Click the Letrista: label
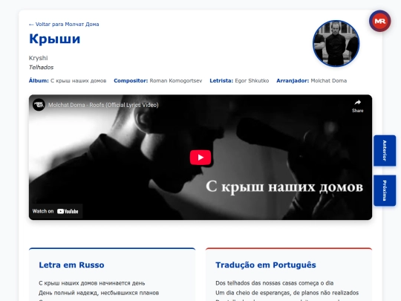The height and width of the screenshot is (301, 401). tap(221, 81)
